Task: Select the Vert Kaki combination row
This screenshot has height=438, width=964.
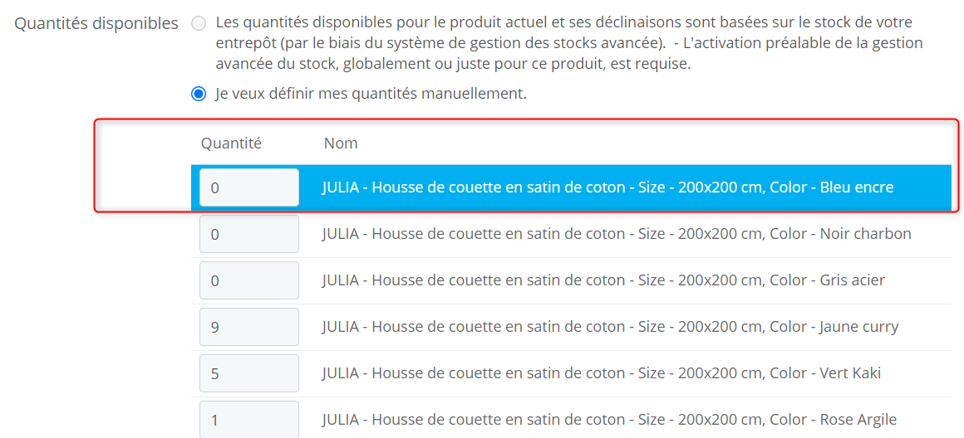Action: 602,373
